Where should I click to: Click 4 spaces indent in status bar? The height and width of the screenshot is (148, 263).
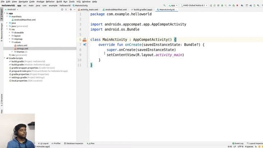[249, 146]
